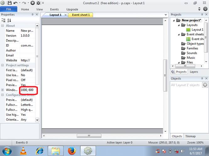
Task: Click the Objects bar up-arrow button
Action: click(x=205, y=85)
